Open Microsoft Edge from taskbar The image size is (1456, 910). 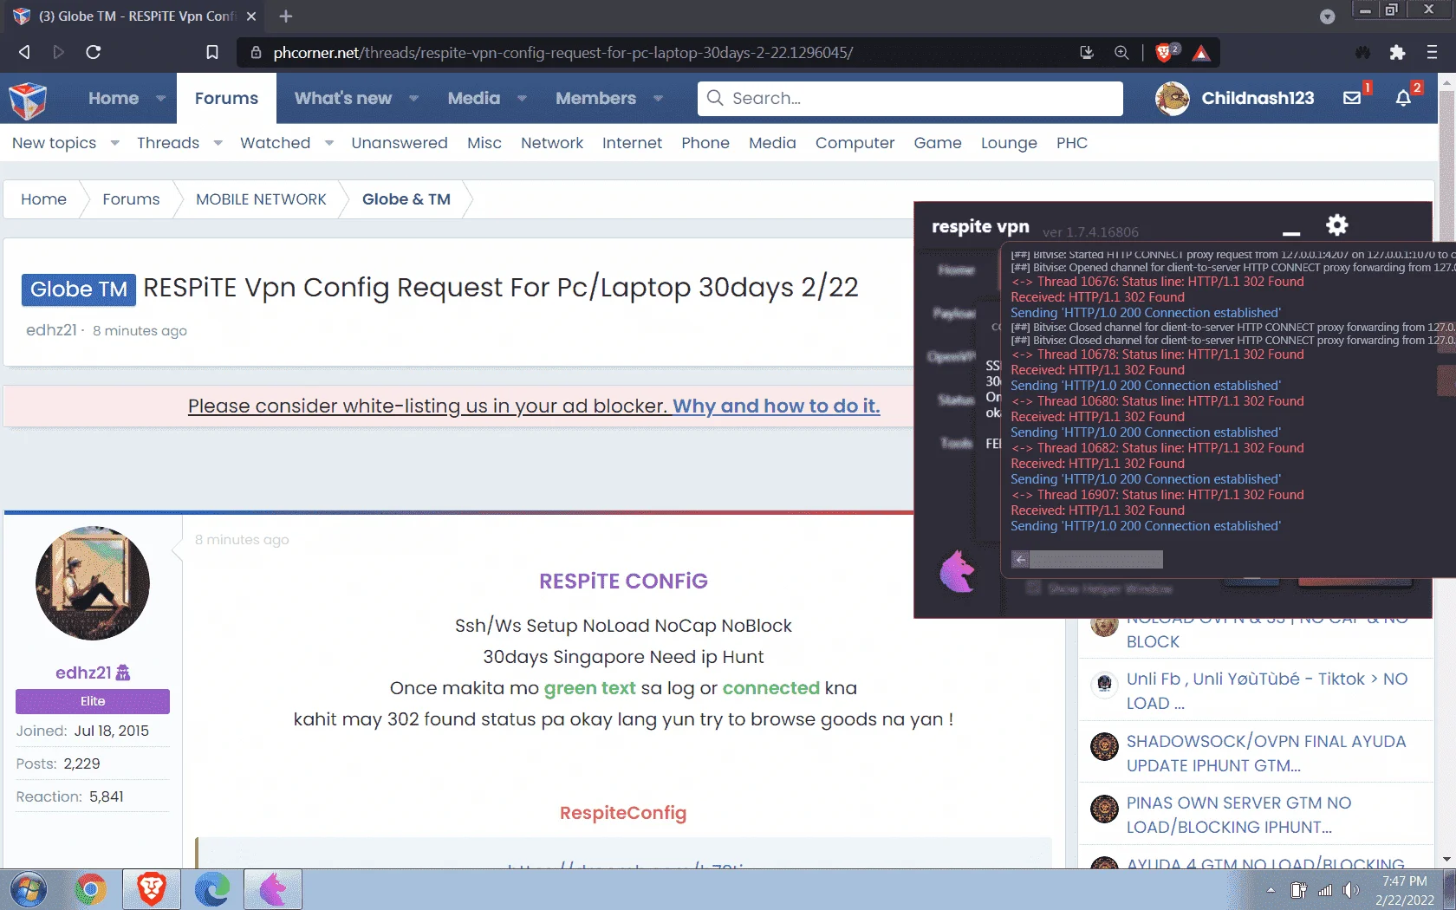[x=212, y=890]
